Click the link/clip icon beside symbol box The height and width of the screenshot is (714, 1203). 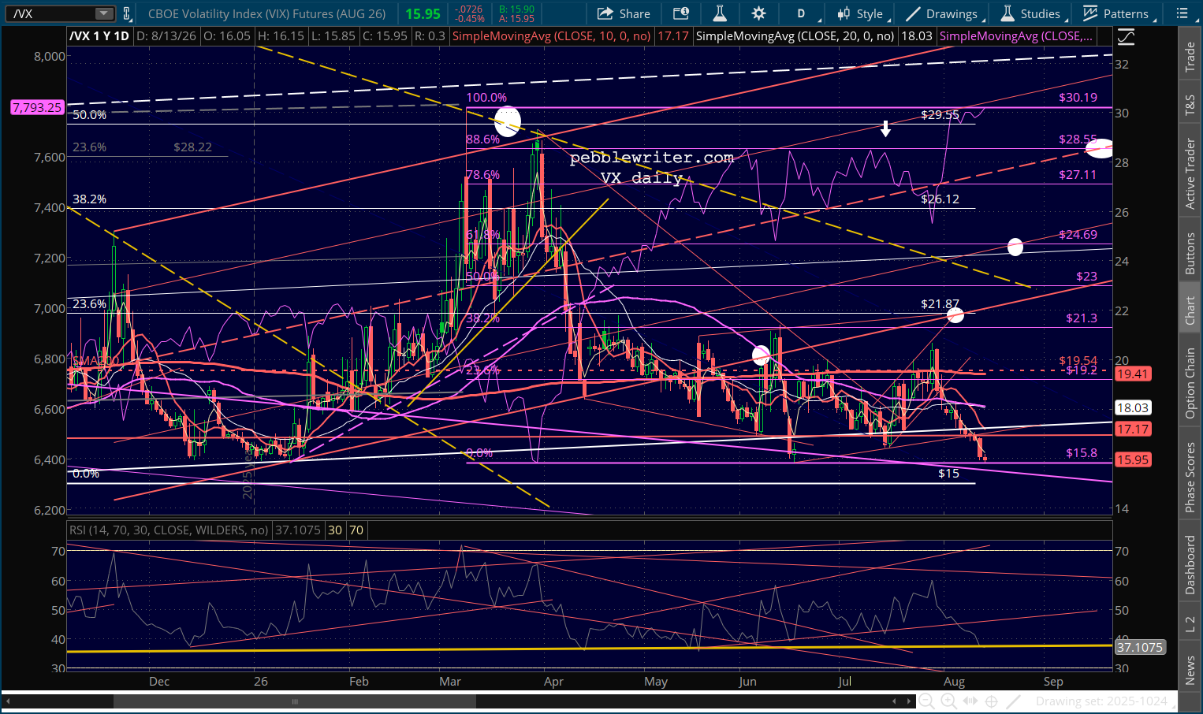coord(127,13)
